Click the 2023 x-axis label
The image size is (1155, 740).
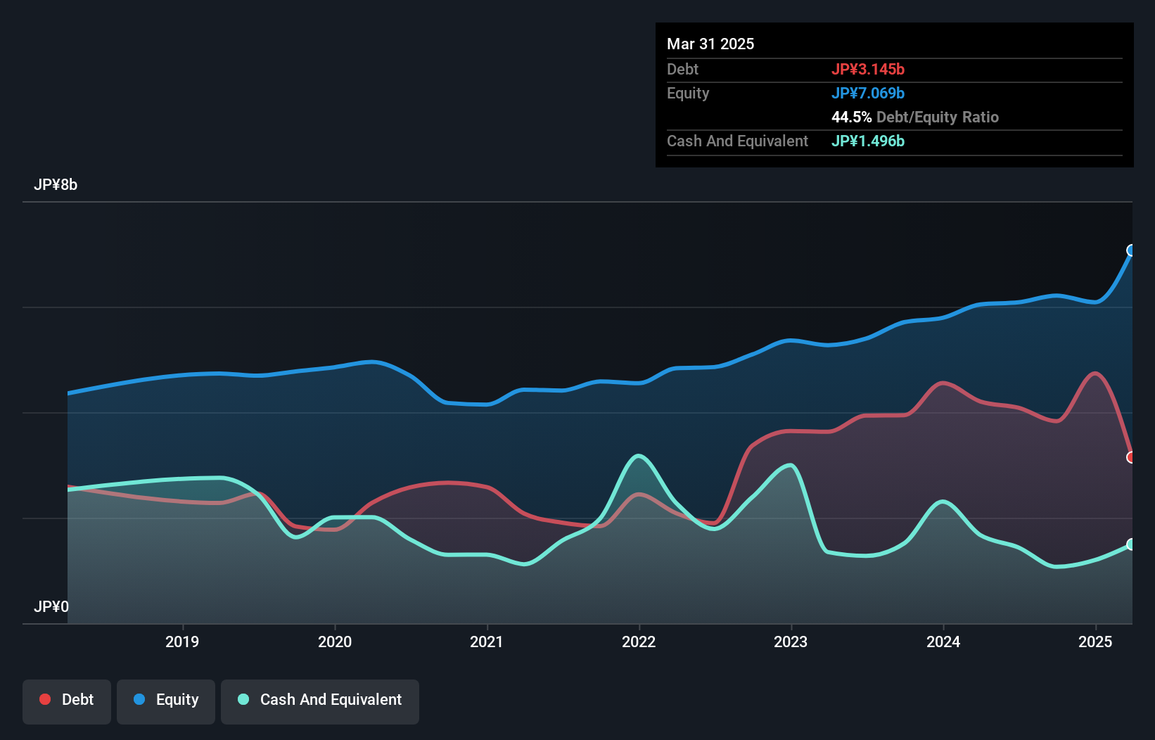[x=791, y=642]
